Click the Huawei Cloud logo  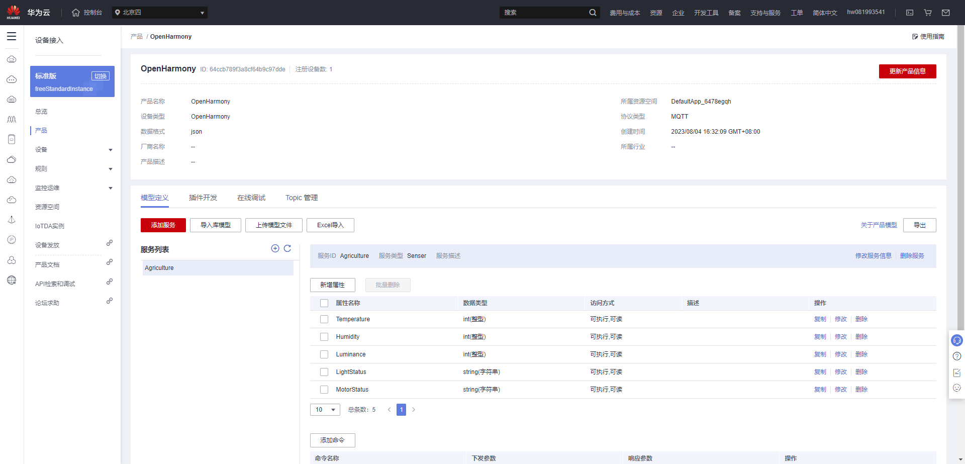(x=14, y=13)
